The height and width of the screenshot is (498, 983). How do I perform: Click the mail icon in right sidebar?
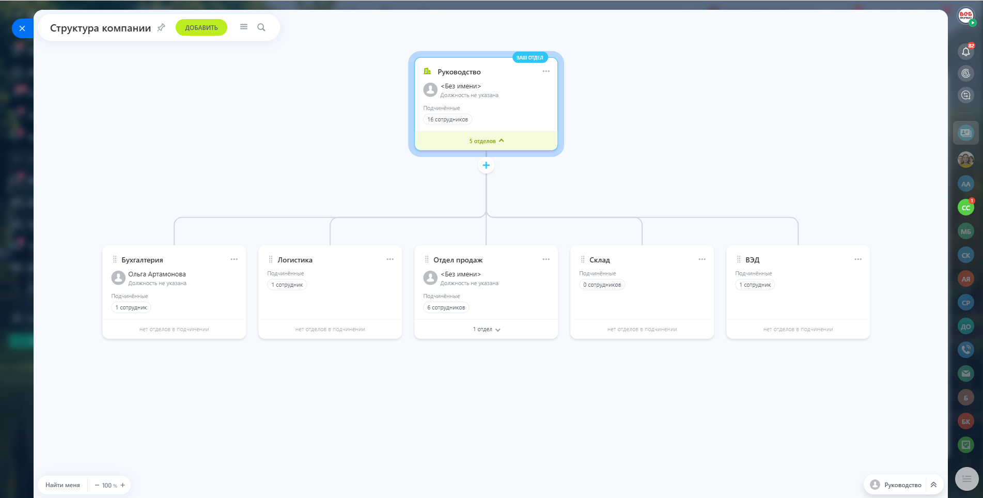coord(965,374)
